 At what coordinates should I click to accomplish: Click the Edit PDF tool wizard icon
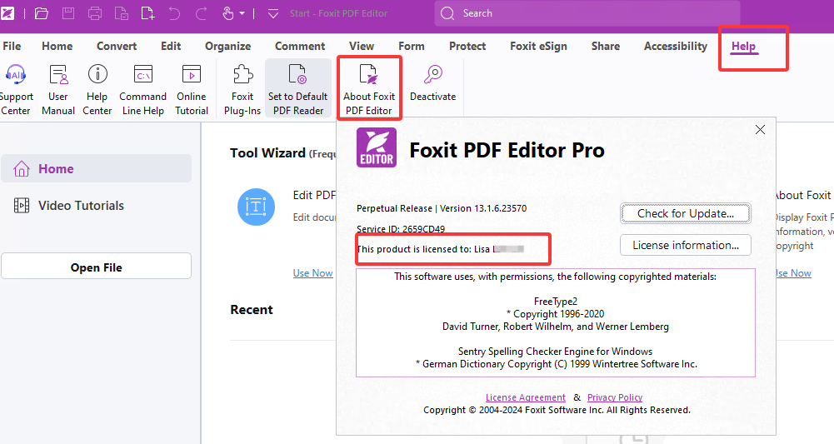pyautogui.click(x=256, y=207)
